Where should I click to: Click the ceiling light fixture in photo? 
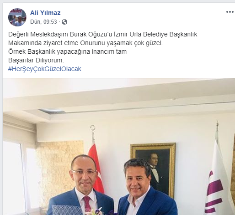[x=53, y=111]
